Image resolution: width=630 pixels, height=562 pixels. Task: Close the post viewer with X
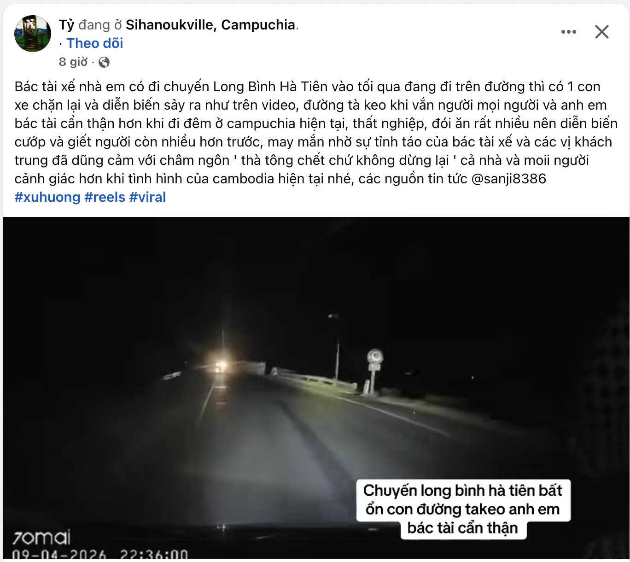602,32
